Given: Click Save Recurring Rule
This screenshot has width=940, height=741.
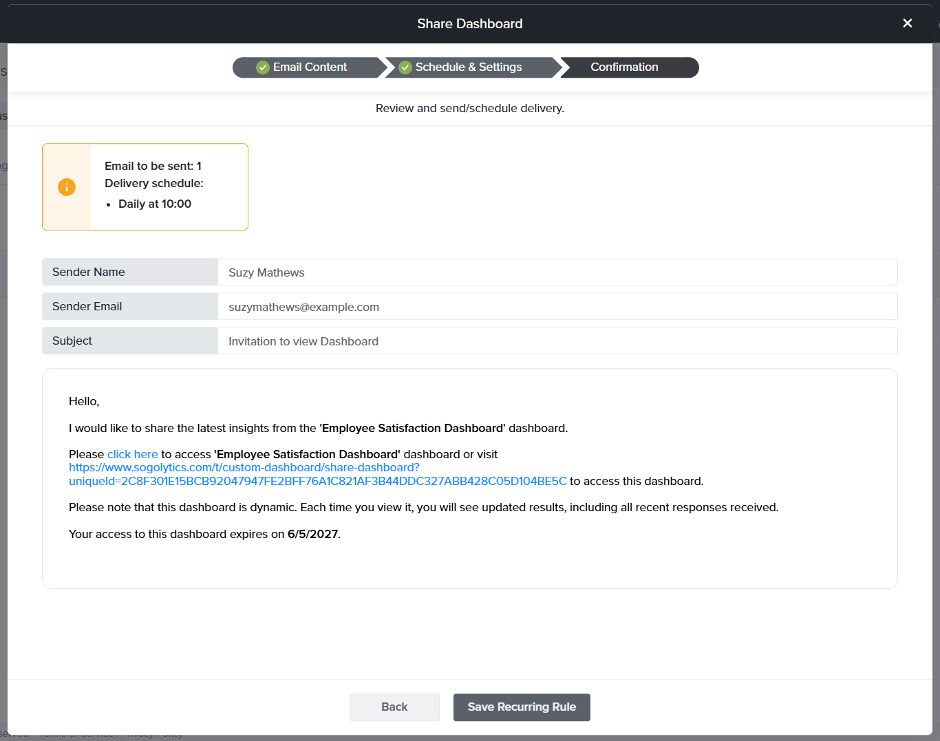Looking at the screenshot, I should point(522,707).
